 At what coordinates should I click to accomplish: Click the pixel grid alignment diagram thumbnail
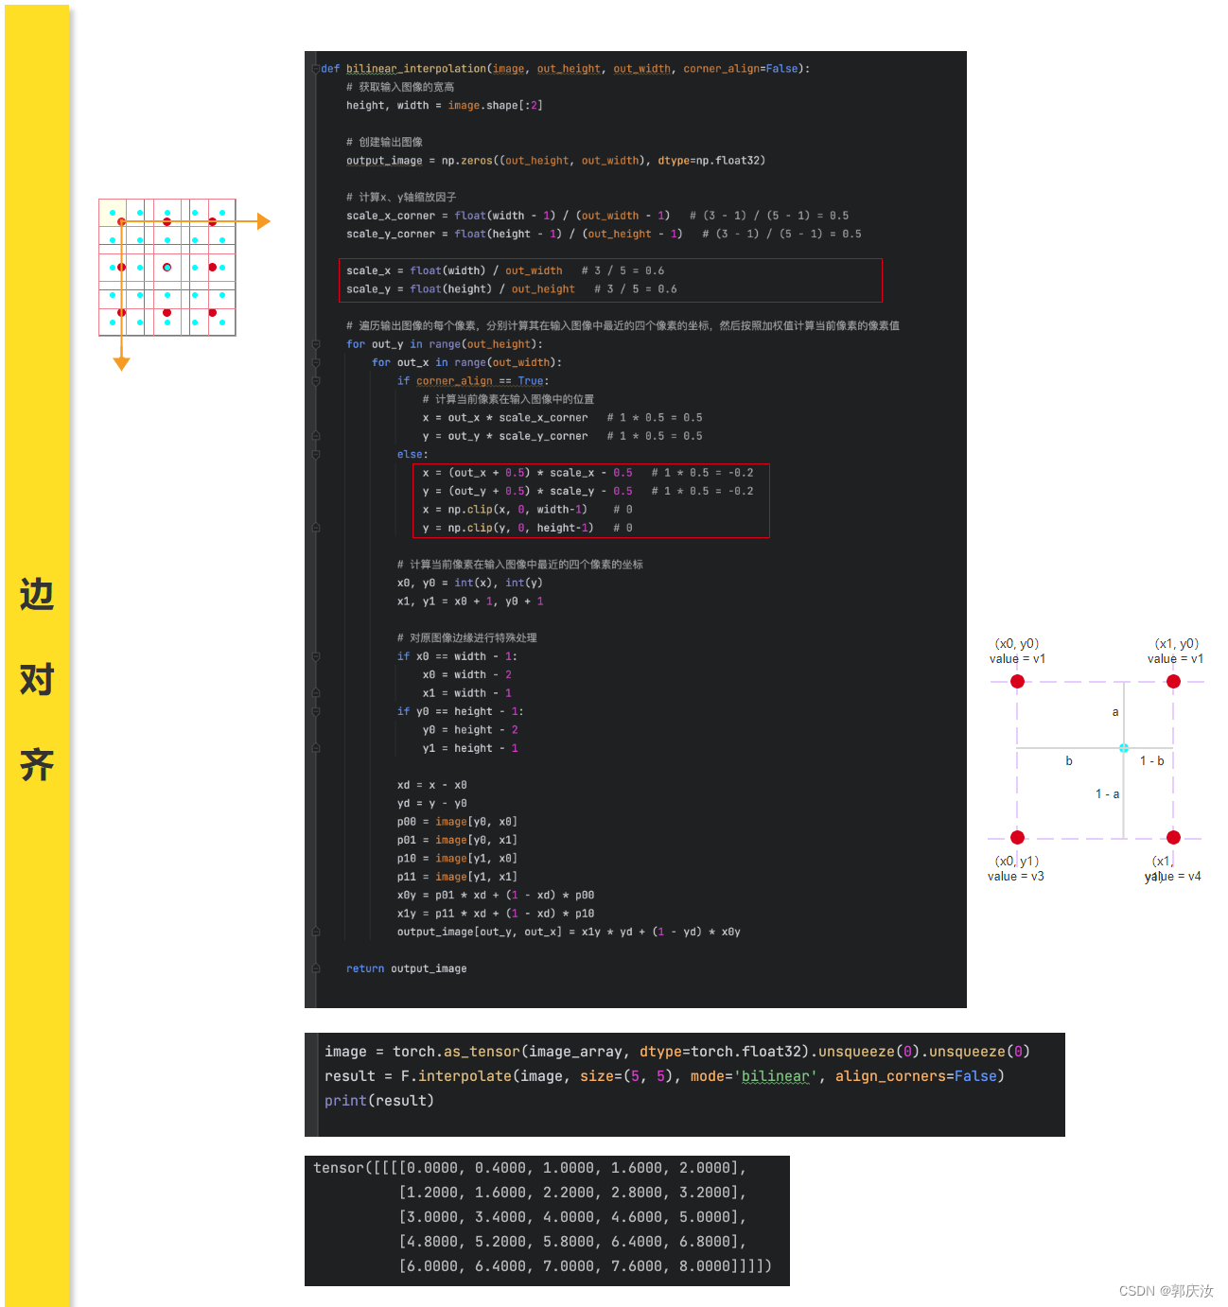tap(167, 268)
